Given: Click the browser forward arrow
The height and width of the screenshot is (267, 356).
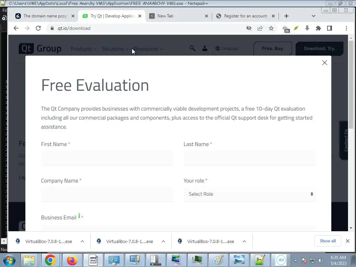Looking at the screenshot, I should pyautogui.click(x=27, y=28).
